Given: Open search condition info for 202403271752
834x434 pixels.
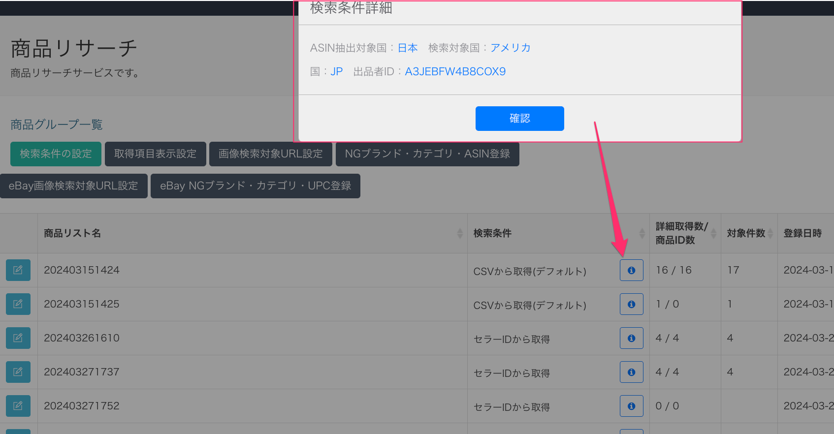Looking at the screenshot, I should pyautogui.click(x=632, y=406).
